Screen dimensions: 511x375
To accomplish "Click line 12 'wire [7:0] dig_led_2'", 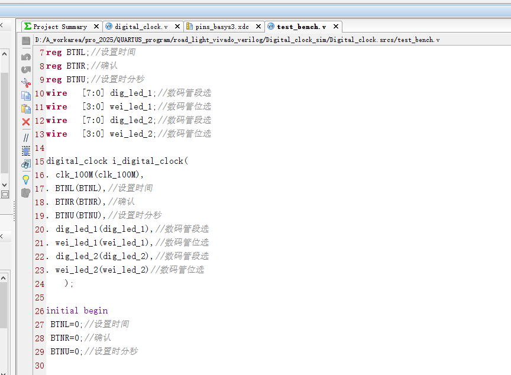I will [x=101, y=120].
